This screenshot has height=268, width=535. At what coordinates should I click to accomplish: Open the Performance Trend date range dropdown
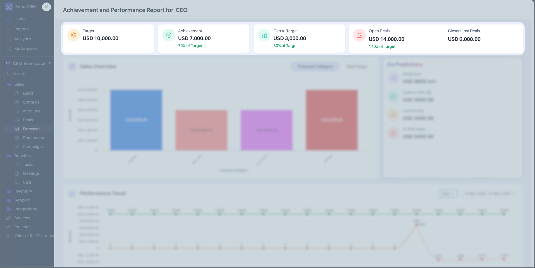[x=489, y=193]
